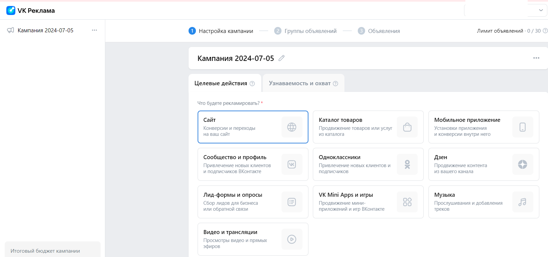
Task: Click the help icon beside Лимит объявлений
Action: click(x=545, y=31)
